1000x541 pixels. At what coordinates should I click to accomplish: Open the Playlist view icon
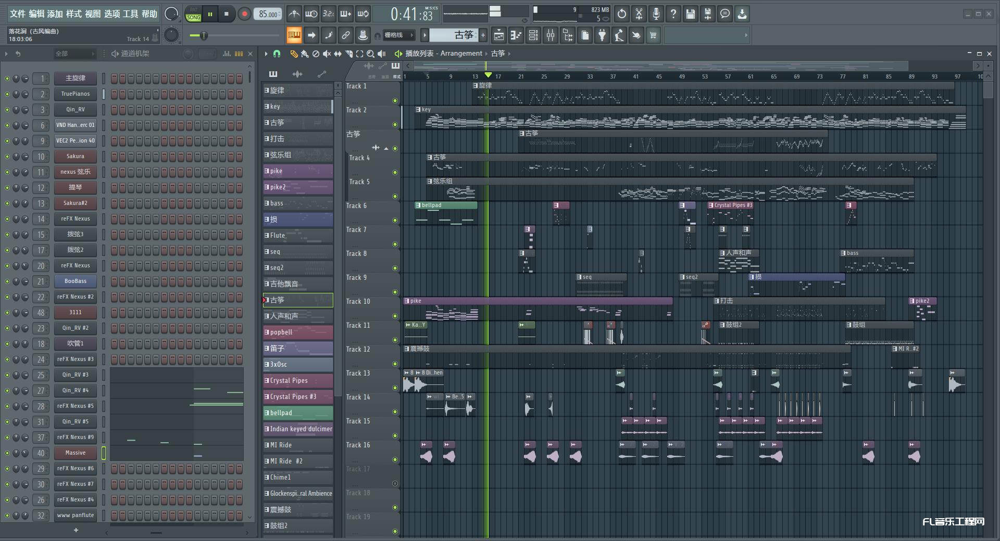pos(499,35)
